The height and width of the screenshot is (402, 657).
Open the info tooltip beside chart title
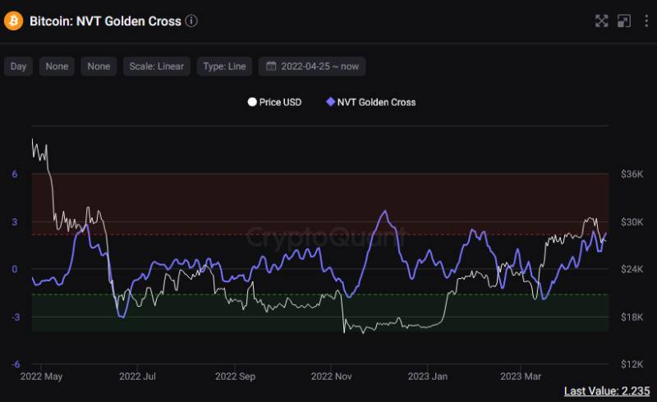click(191, 21)
